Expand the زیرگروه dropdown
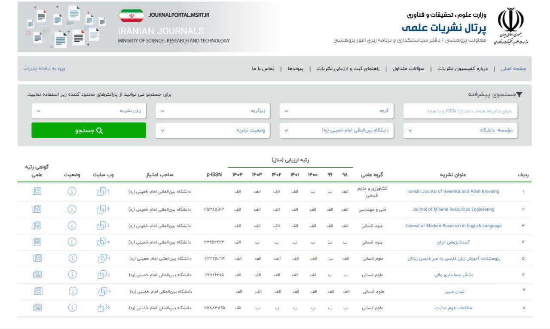 213,111
